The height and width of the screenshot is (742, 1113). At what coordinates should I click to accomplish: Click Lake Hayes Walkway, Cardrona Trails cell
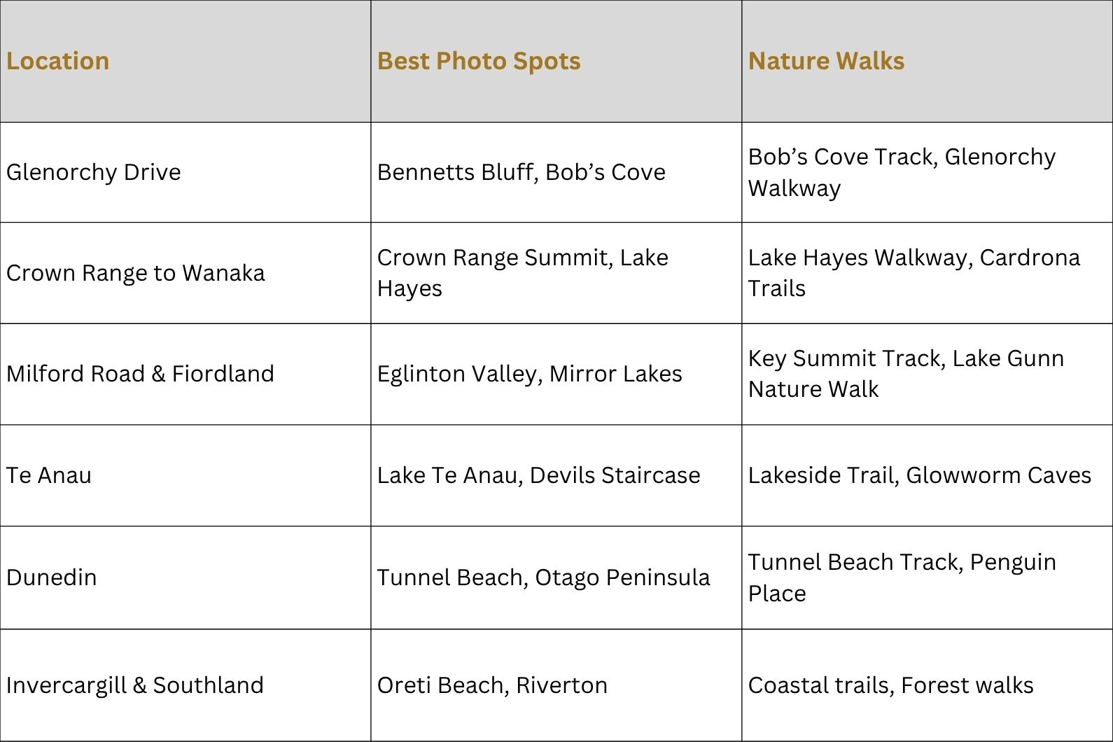point(927,273)
